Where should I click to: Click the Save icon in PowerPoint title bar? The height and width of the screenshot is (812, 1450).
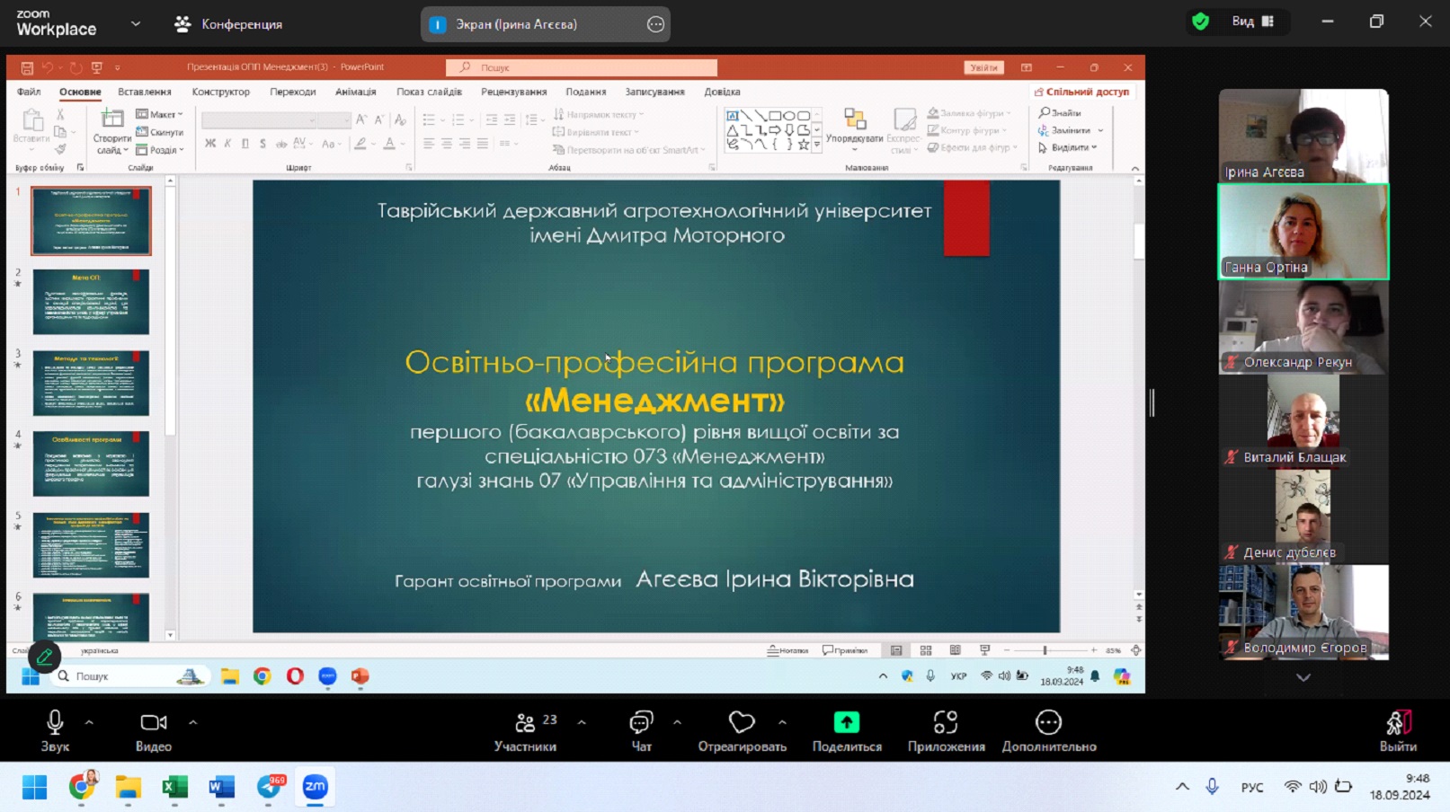pyautogui.click(x=27, y=67)
